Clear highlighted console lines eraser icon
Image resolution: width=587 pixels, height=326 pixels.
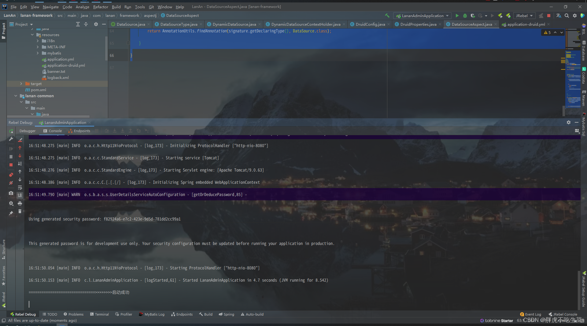(20, 140)
